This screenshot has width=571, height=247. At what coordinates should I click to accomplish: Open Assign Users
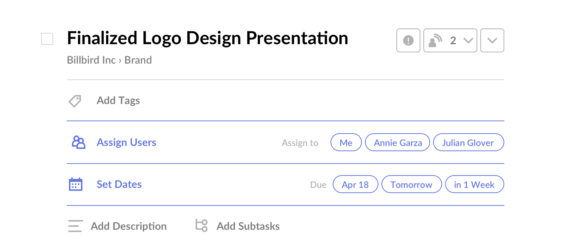tap(127, 143)
